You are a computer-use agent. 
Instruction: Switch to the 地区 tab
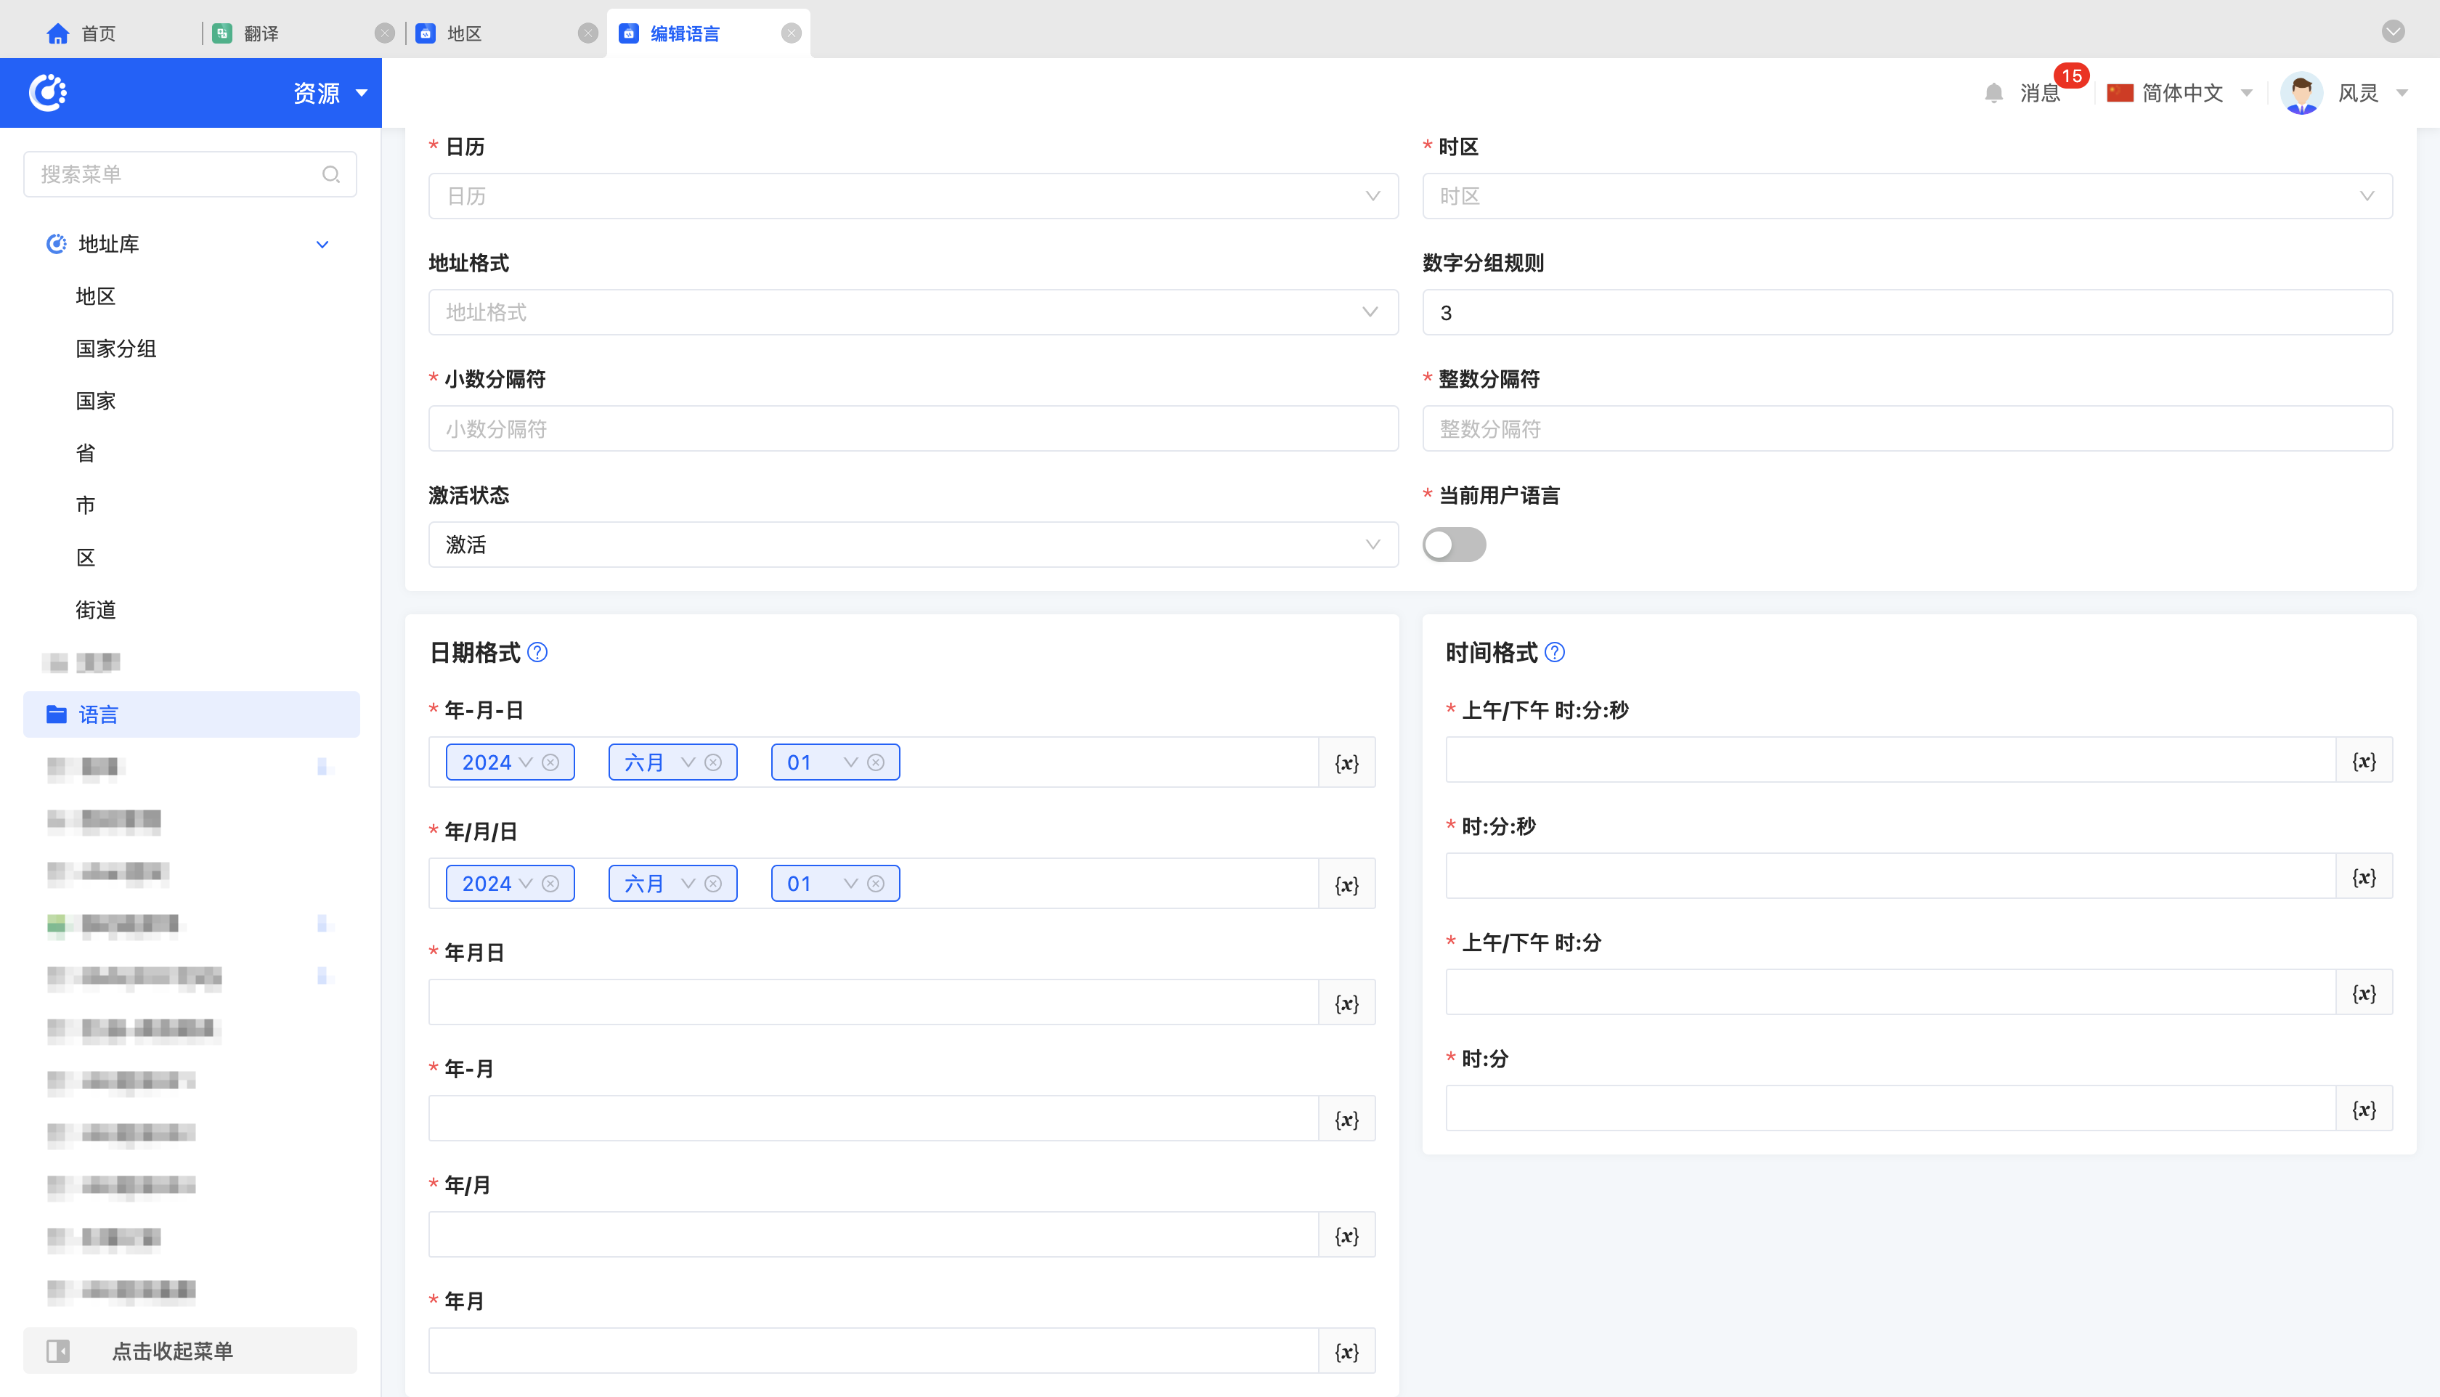(464, 33)
